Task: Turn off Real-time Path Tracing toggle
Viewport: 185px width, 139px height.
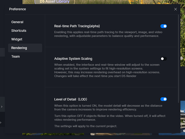Action: pyautogui.click(x=164, y=26)
